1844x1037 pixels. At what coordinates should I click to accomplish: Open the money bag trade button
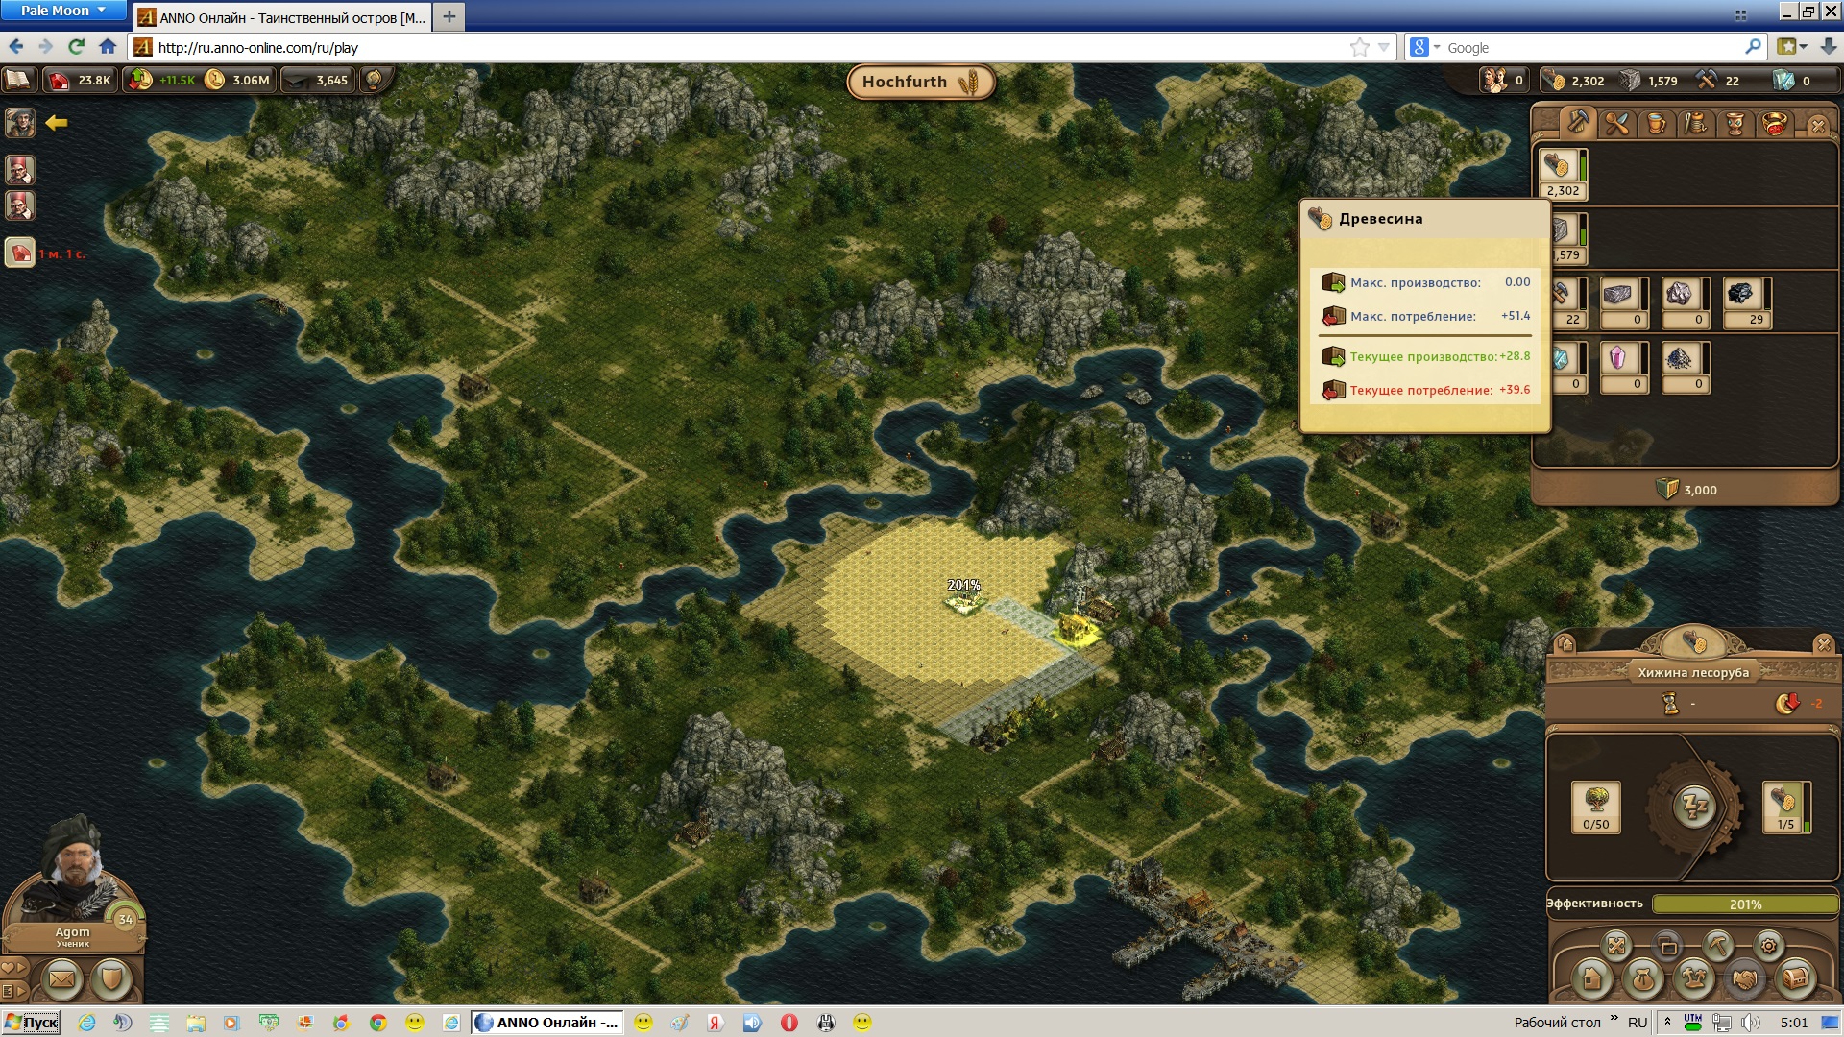click(1642, 978)
